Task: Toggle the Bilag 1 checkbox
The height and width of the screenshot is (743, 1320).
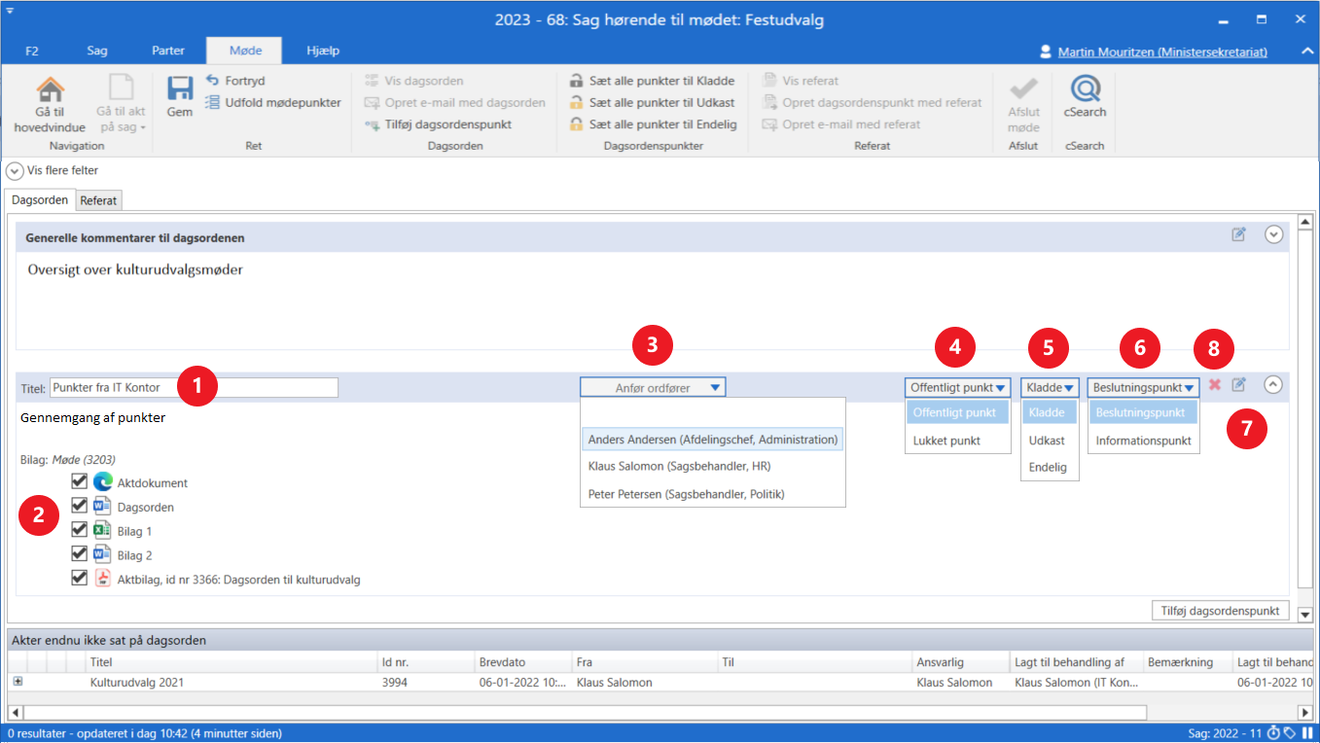Action: (80, 530)
